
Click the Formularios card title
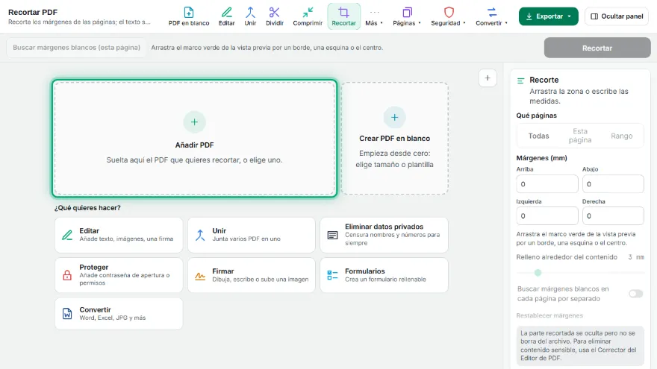click(364, 271)
